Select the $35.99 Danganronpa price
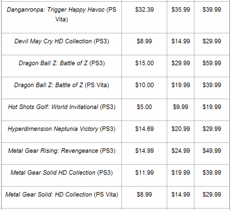 click(x=181, y=10)
